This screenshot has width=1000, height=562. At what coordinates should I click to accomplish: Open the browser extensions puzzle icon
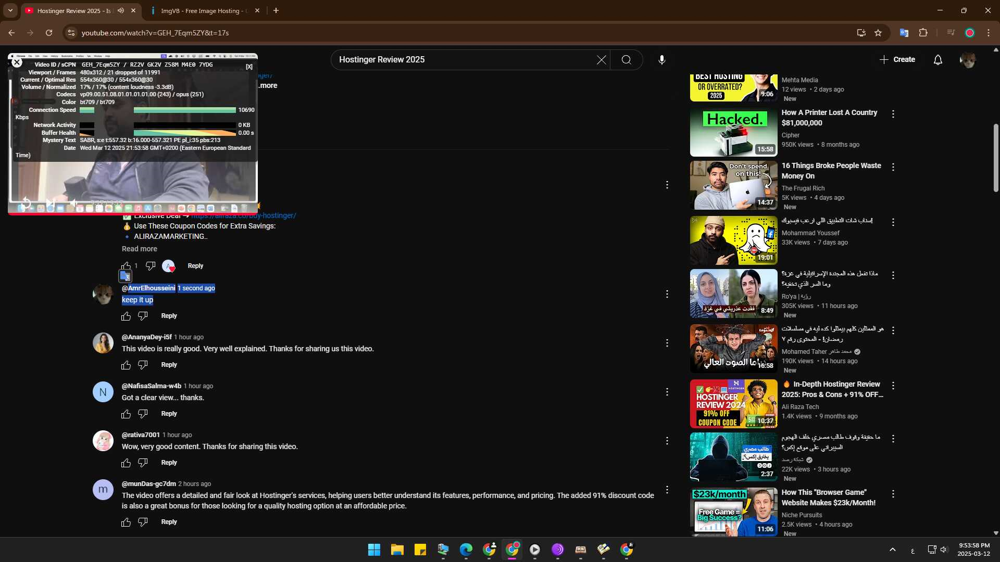[x=923, y=33]
